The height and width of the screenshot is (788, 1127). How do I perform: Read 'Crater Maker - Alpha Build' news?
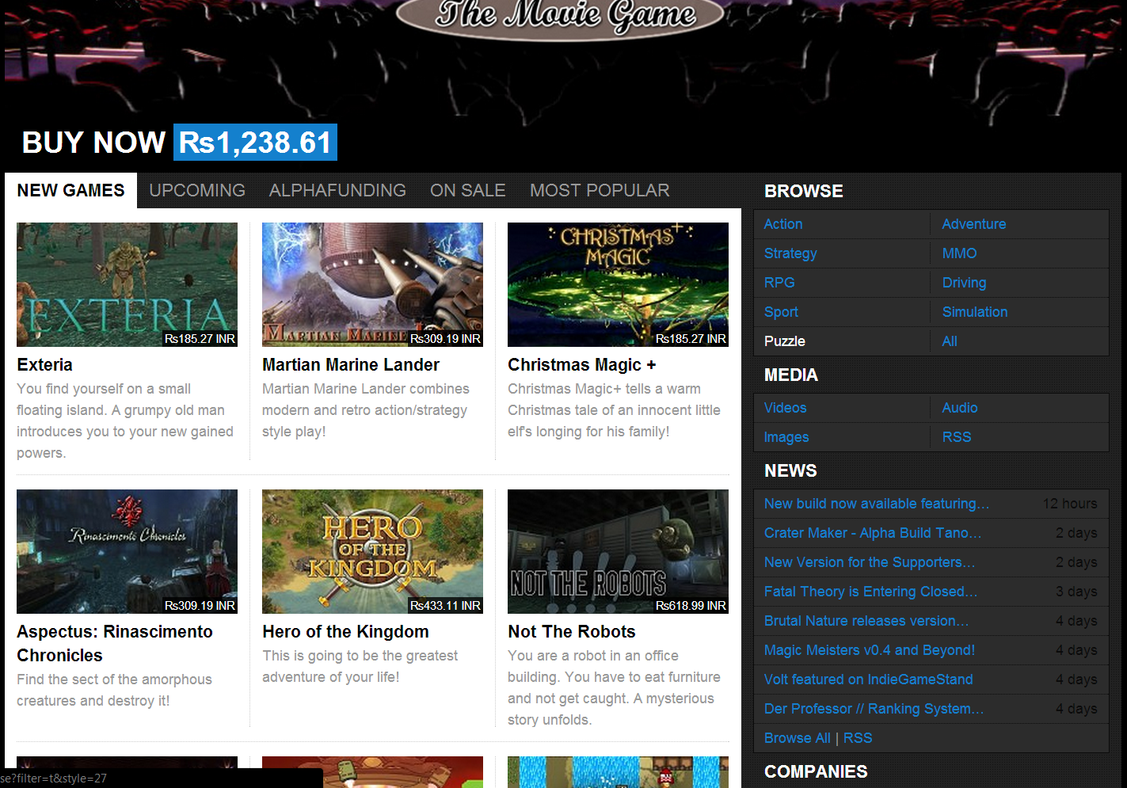[x=873, y=533]
